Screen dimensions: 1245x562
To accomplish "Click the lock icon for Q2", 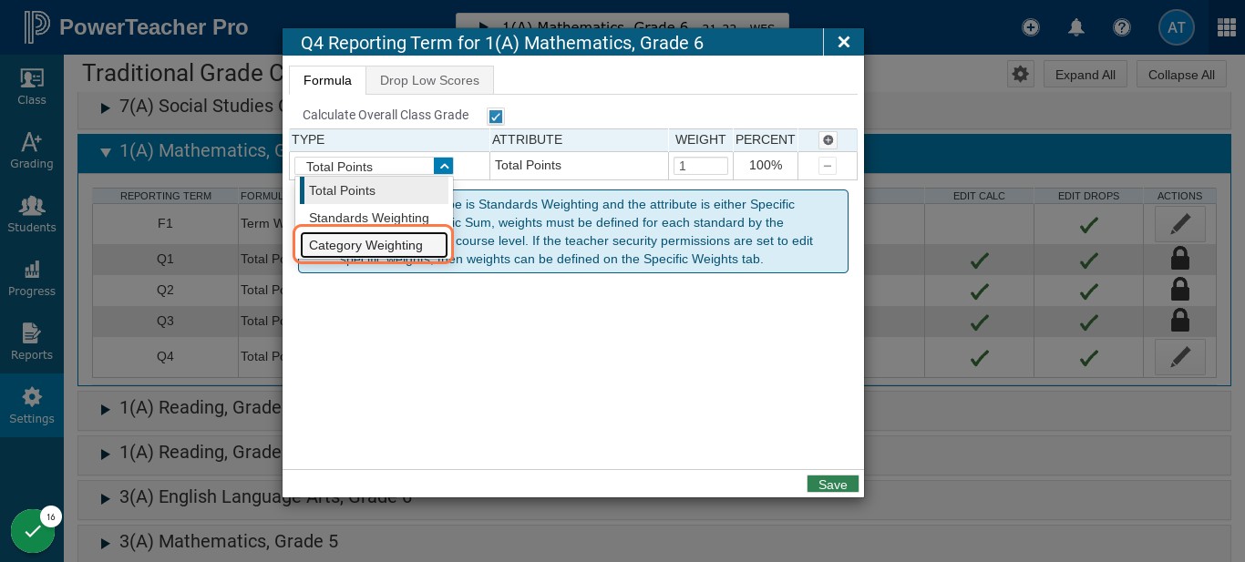I will [x=1179, y=291].
